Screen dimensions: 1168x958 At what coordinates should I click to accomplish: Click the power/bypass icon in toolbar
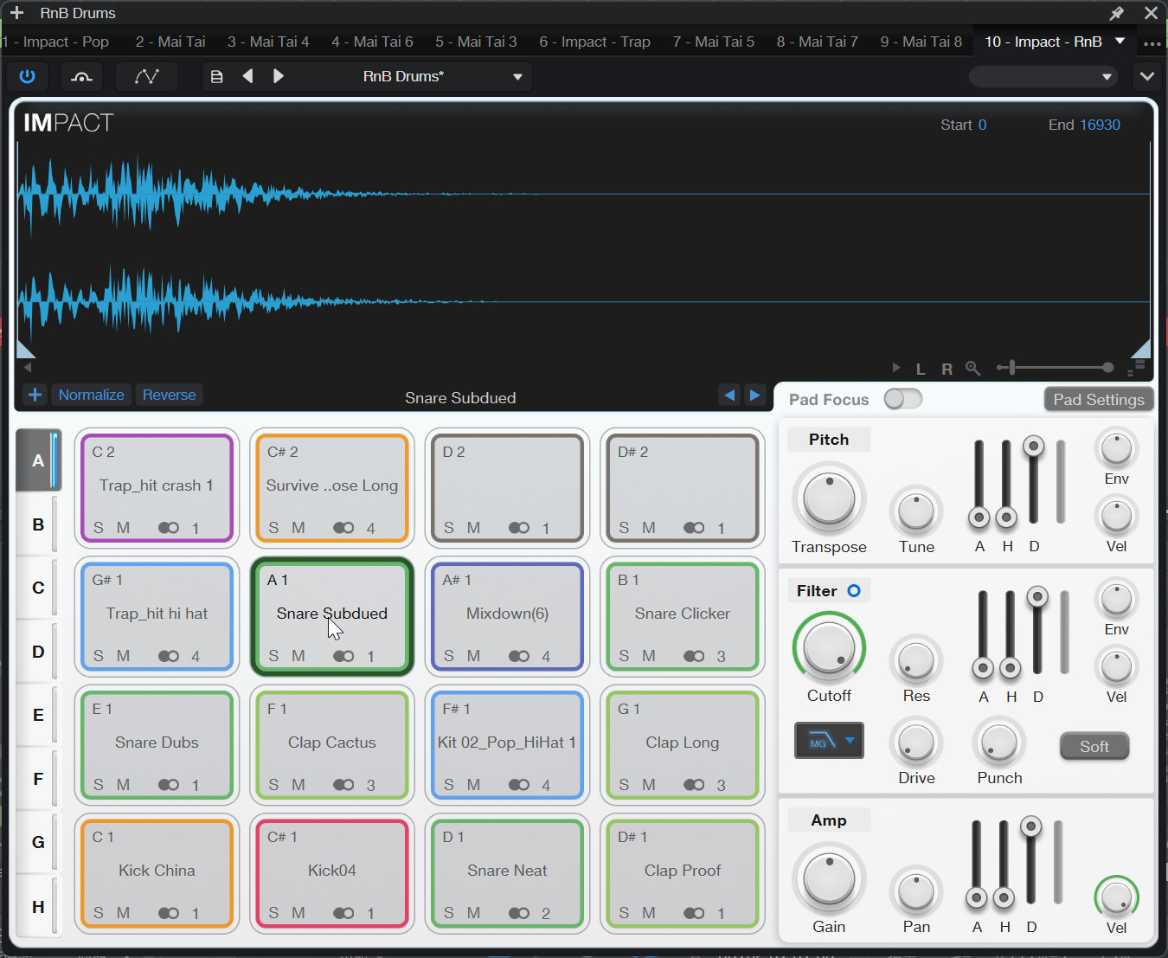[x=27, y=76]
